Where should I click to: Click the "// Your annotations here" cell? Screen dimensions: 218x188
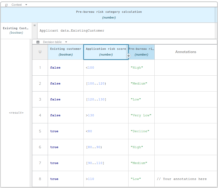pos(186,179)
